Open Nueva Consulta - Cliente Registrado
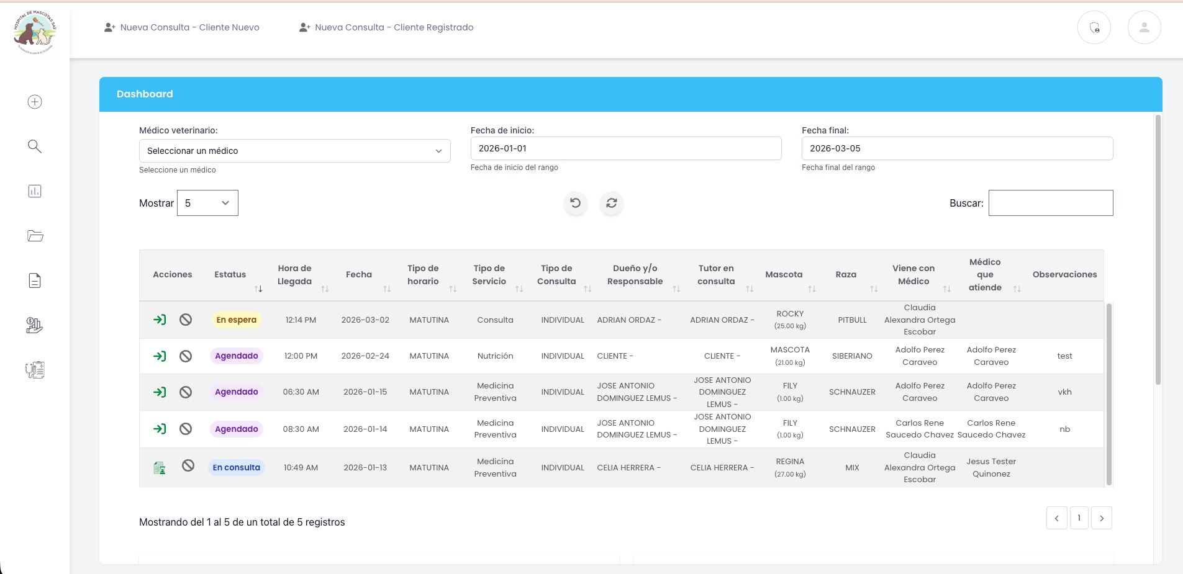 pyautogui.click(x=388, y=27)
